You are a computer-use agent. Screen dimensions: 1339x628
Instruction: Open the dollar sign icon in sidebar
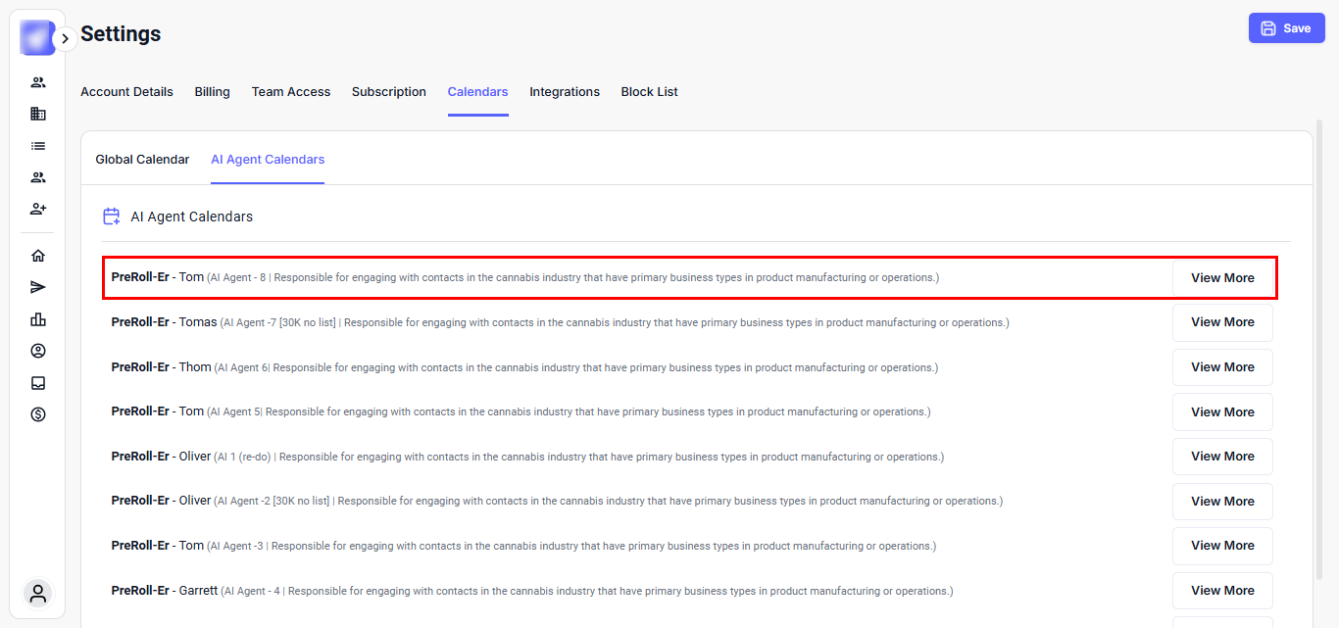click(x=38, y=414)
